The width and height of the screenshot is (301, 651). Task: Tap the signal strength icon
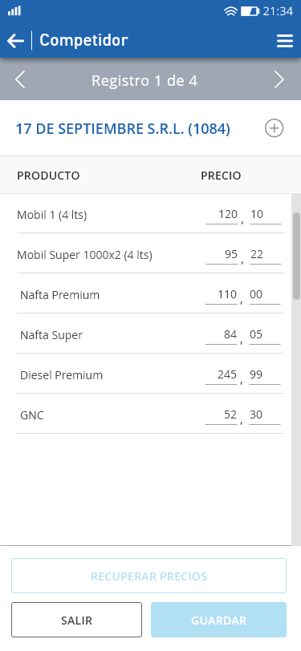tap(14, 10)
